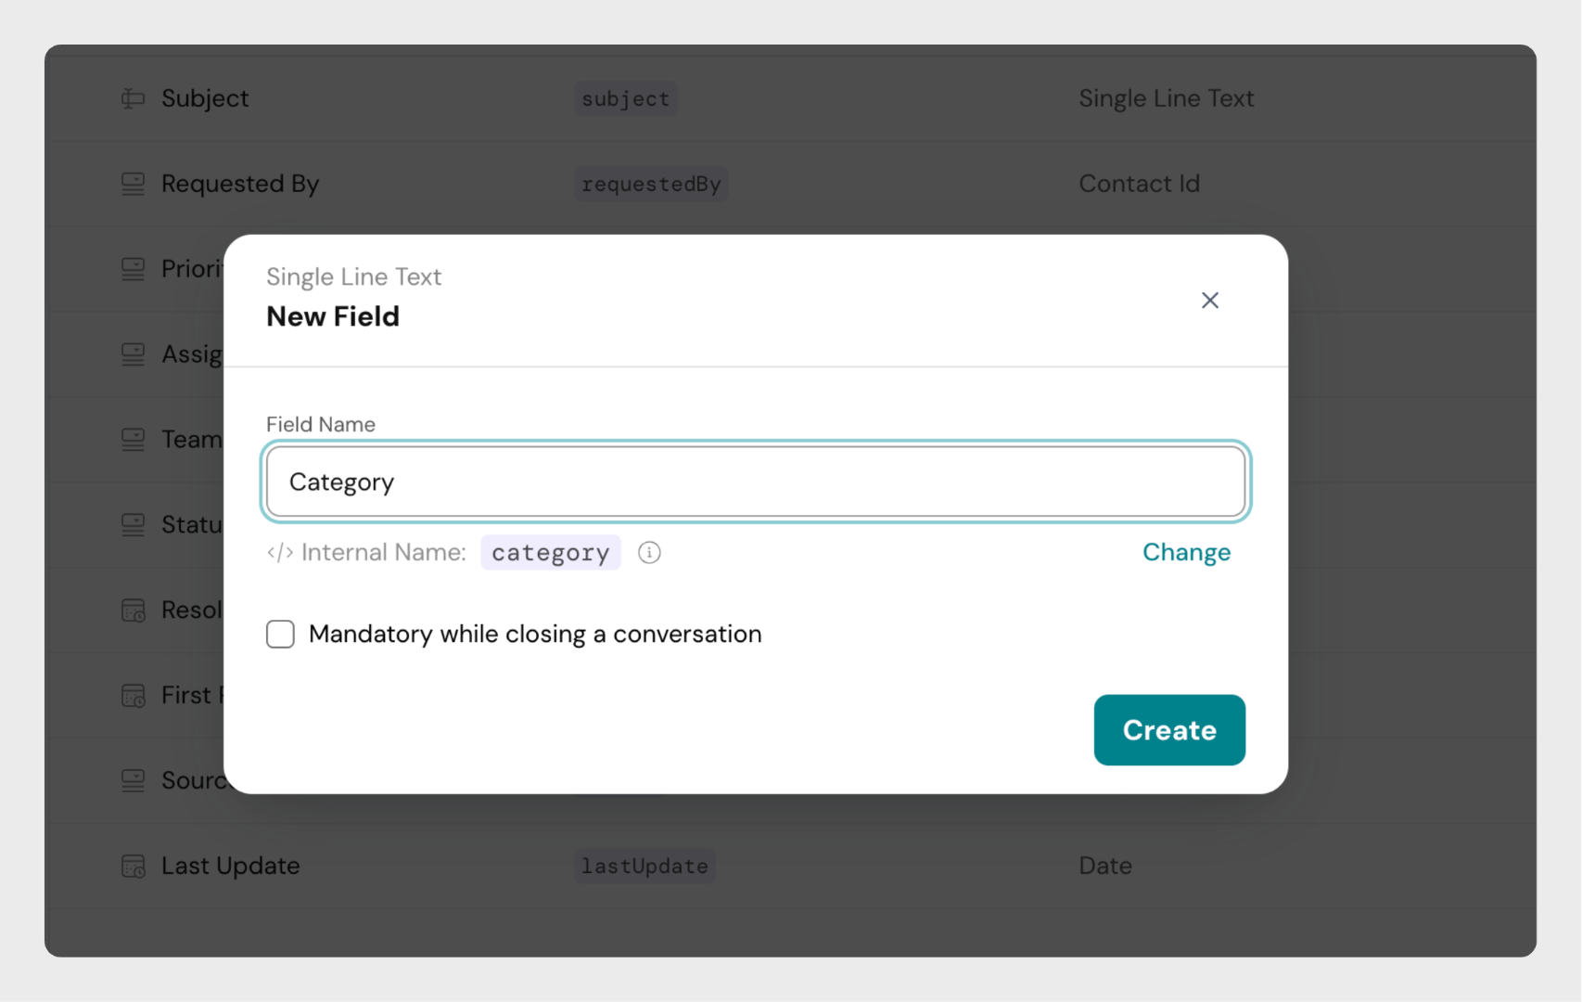This screenshot has width=1582, height=1002.
Task: Click the lastUpdate internal name tag
Action: [644, 867]
